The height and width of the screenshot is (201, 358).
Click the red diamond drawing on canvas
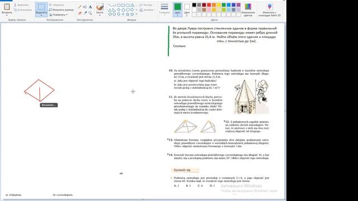tap(39, 90)
